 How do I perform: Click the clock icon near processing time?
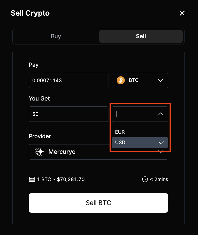[145, 179]
